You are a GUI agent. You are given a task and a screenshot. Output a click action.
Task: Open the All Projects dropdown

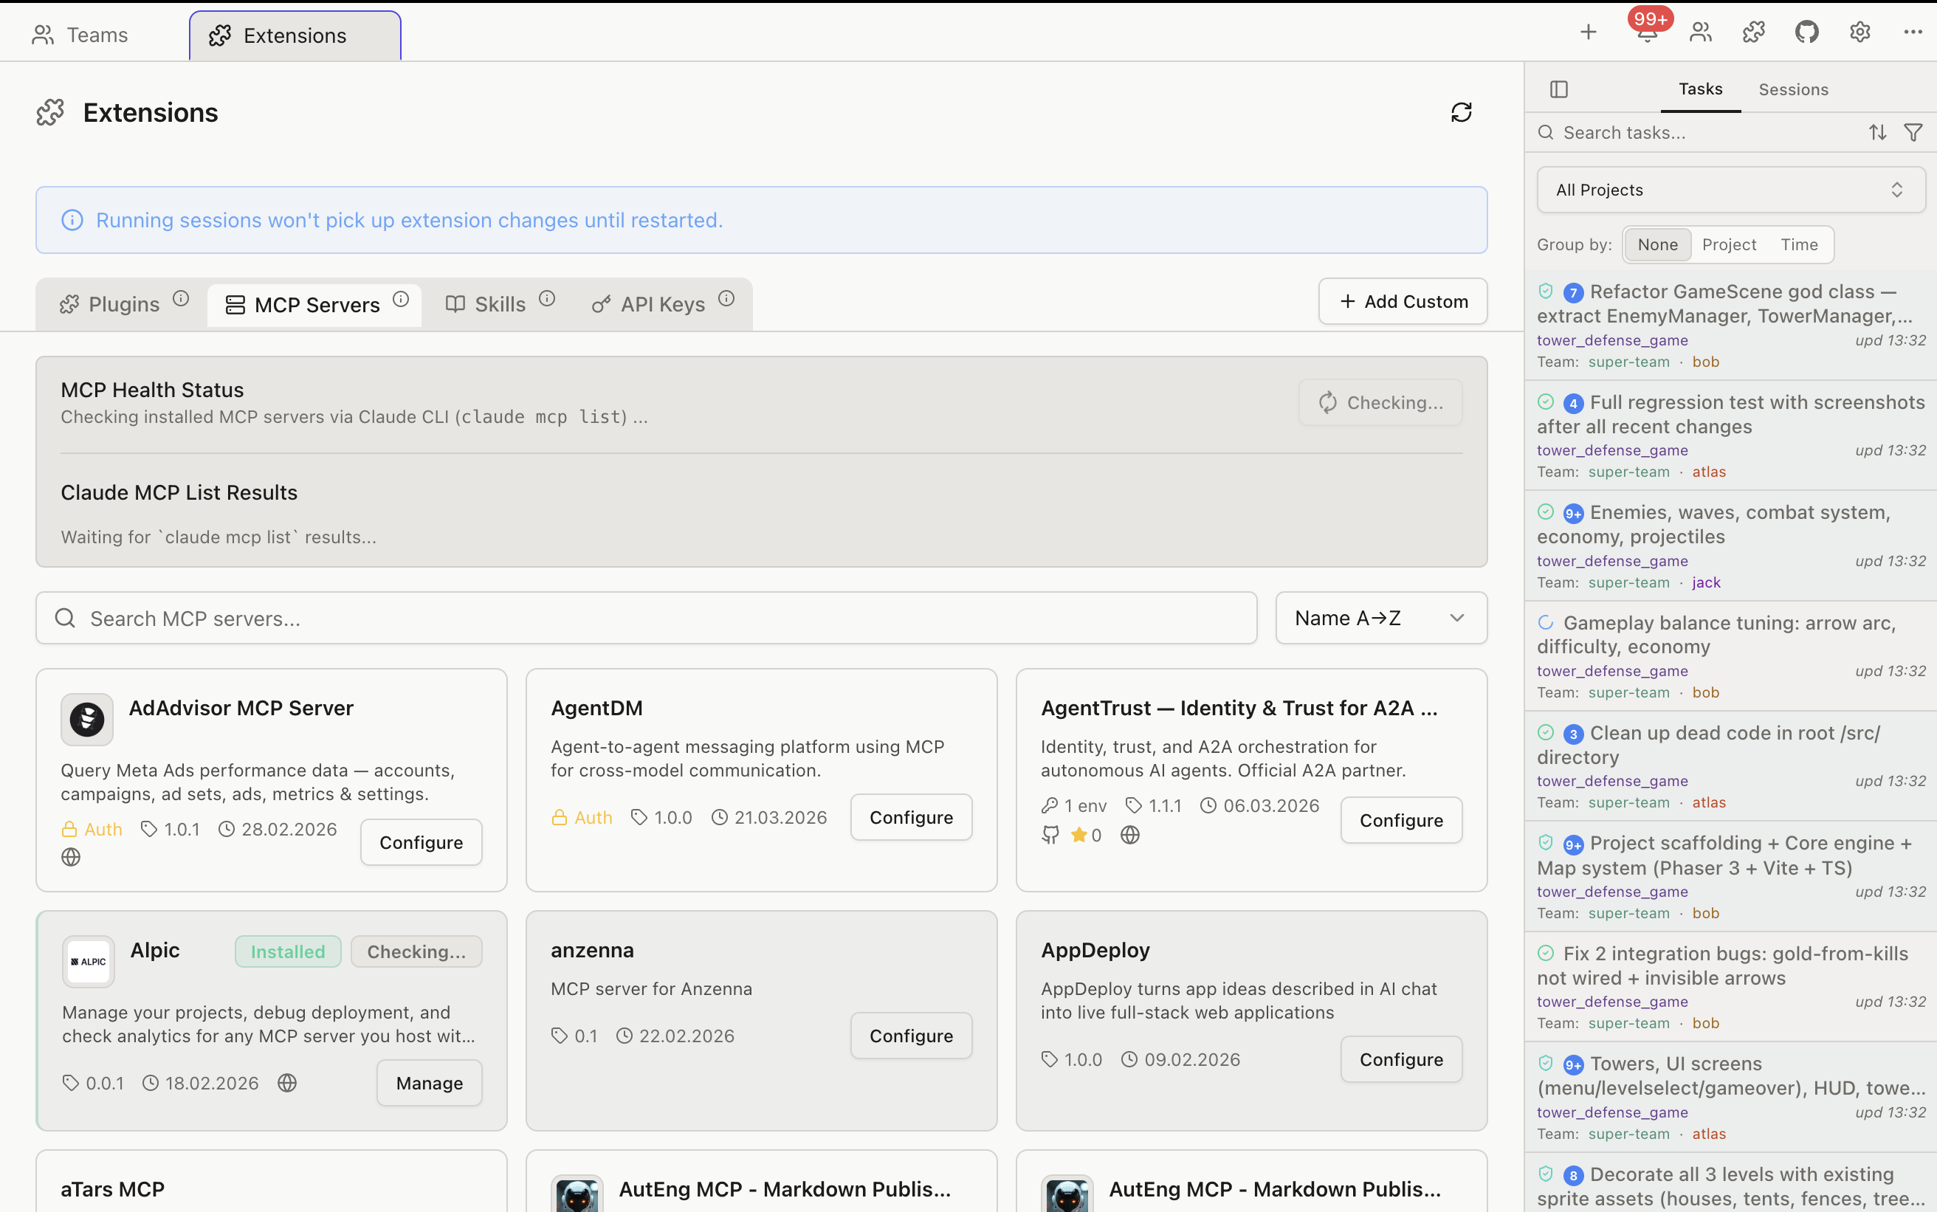[1730, 189]
